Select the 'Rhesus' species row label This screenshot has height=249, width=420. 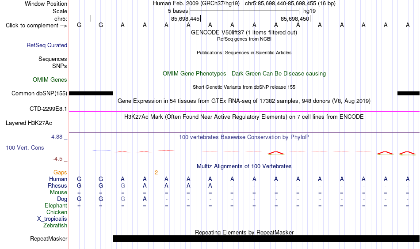(x=57, y=185)
